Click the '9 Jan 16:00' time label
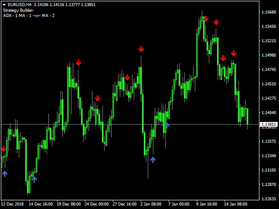The width and height of the screenshot is (279, 209). (207, 204)
